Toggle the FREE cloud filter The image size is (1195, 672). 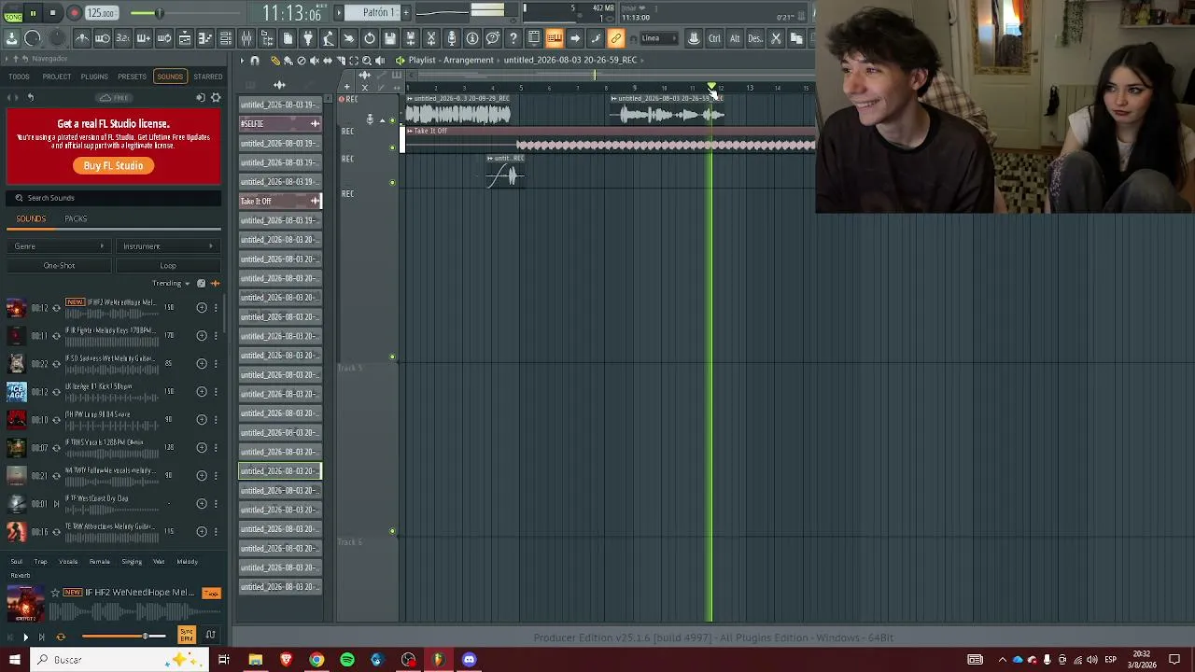[114, 98]
